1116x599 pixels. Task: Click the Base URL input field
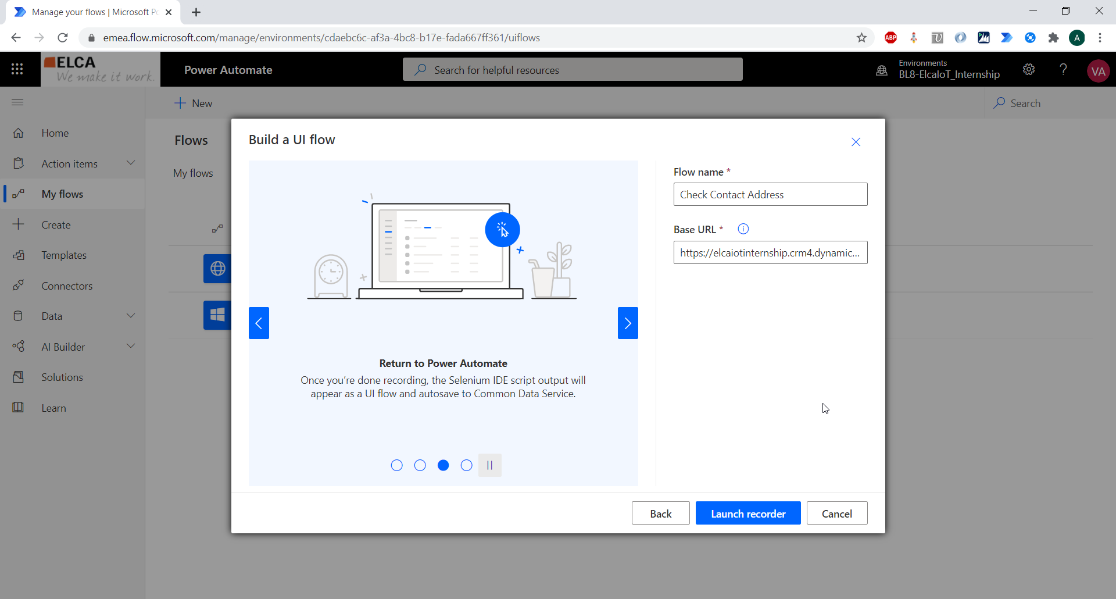point(770,252)
